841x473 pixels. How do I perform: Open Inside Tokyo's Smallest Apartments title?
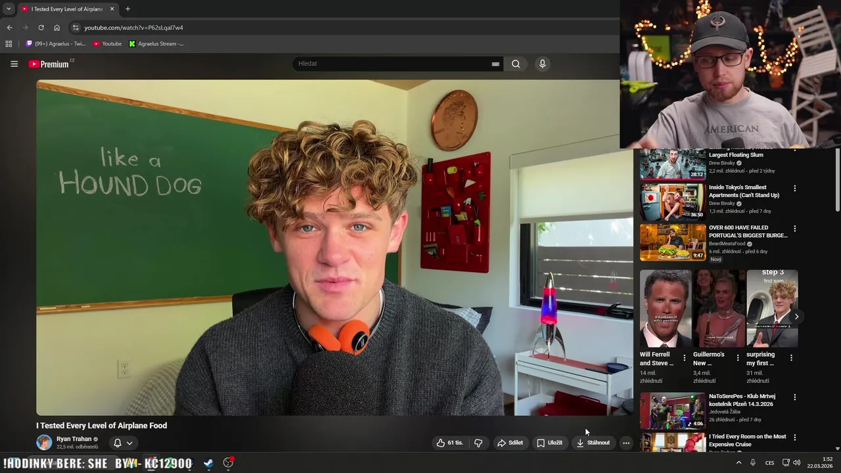[744, 191]
